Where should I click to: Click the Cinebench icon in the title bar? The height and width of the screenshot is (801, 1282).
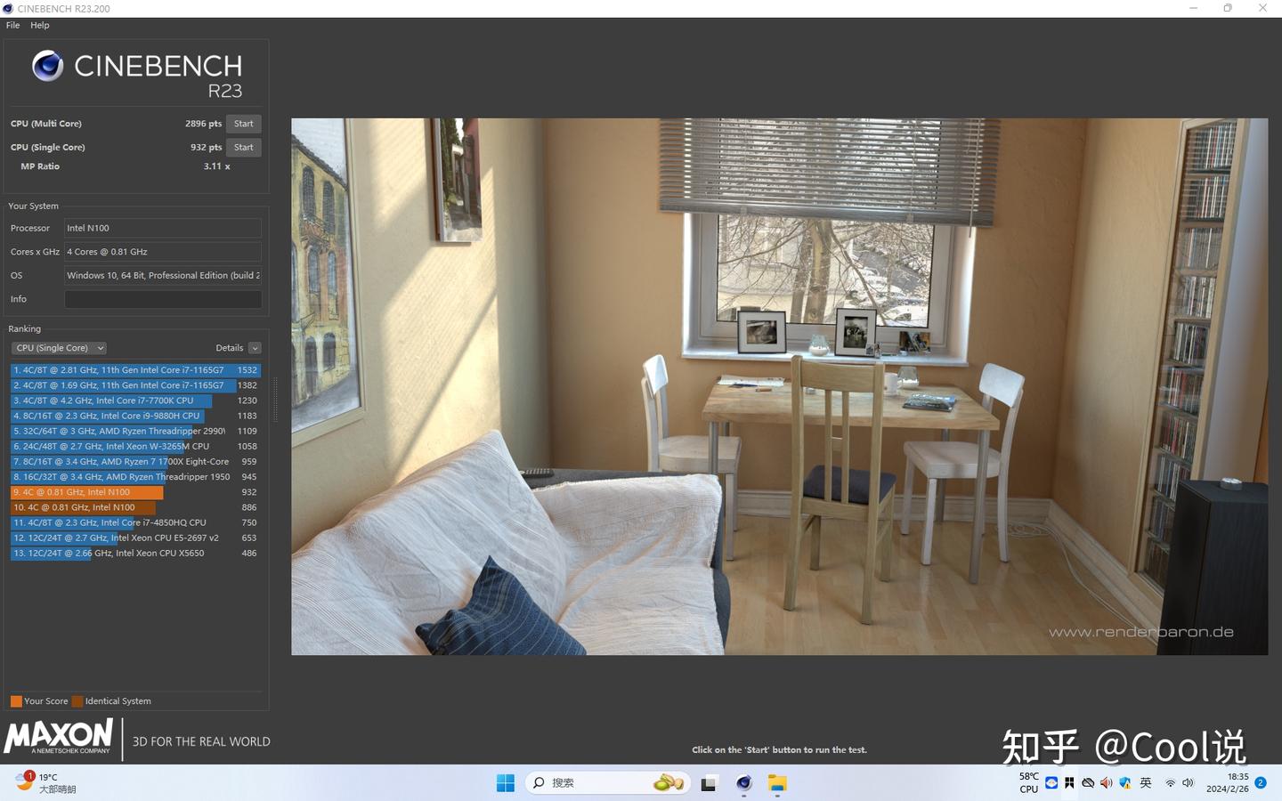click(8, 8)
